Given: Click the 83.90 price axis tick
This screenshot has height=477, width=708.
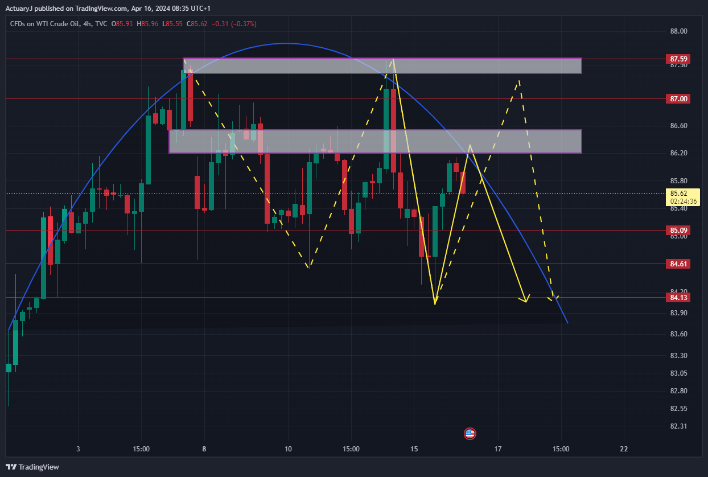Looking at the screenshot, I should 679,313.
